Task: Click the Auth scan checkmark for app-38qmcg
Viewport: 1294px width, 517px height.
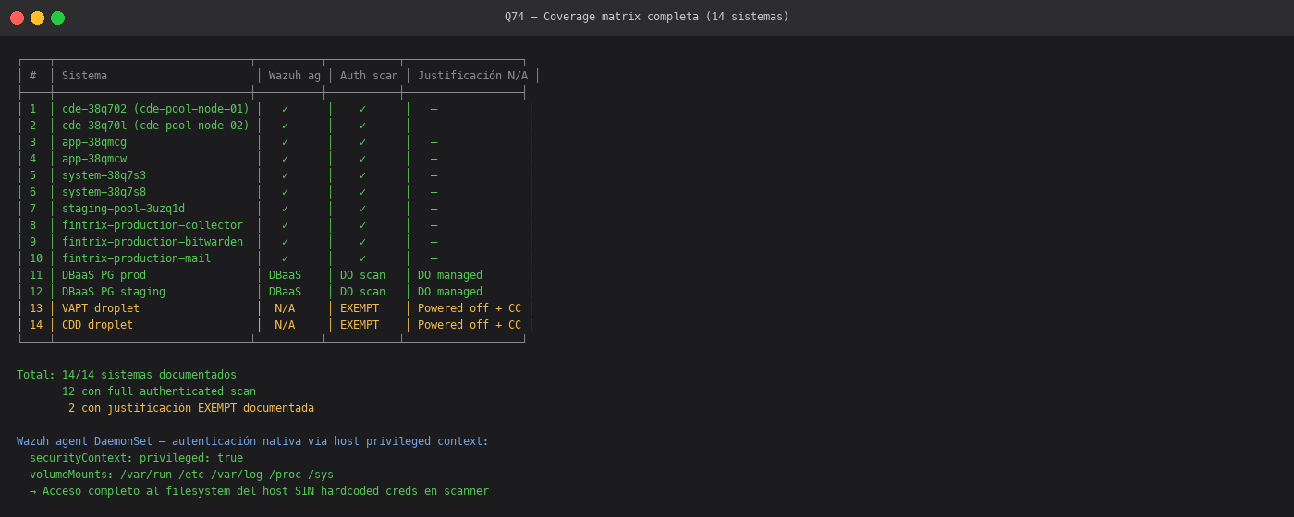Action: (362, 142)
